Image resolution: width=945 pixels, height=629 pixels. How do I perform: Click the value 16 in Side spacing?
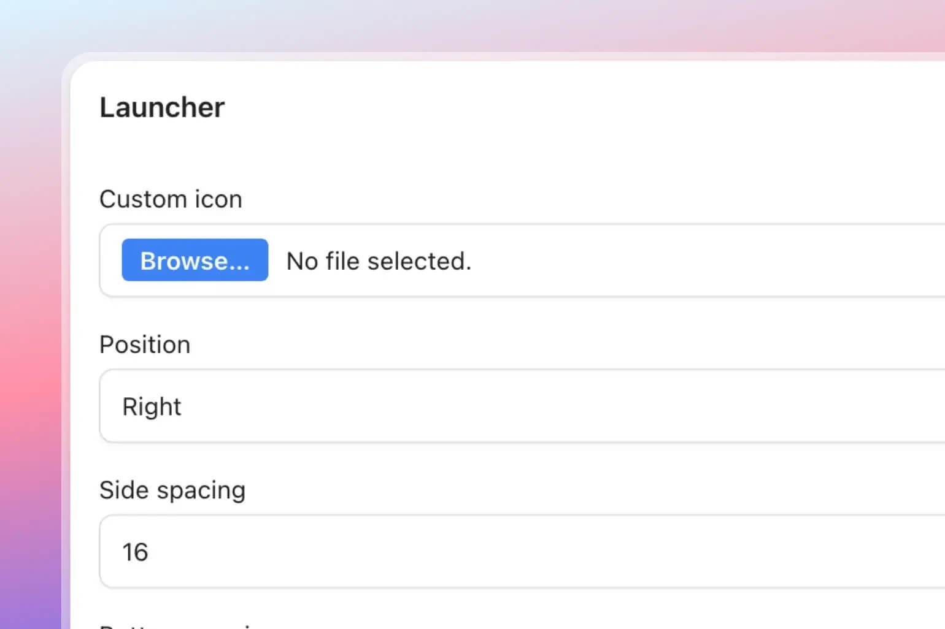click(x=135, y=552)
